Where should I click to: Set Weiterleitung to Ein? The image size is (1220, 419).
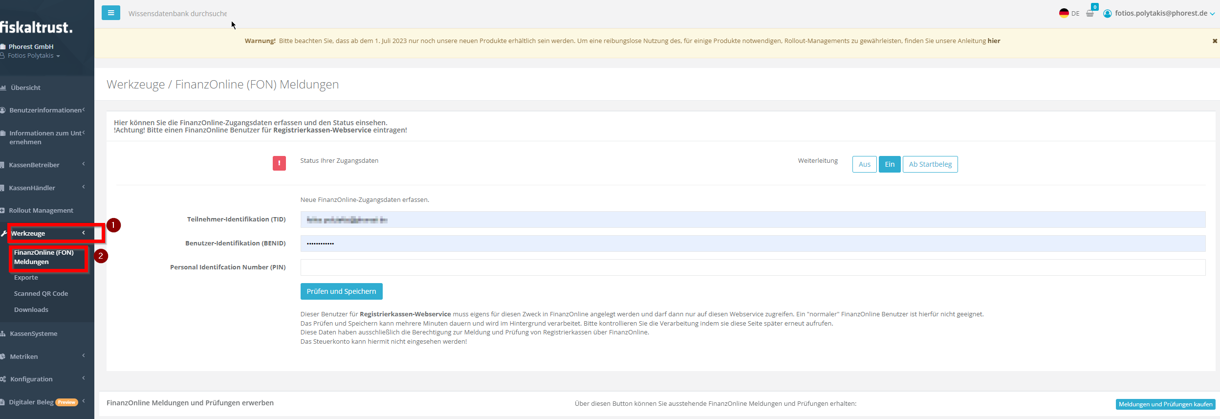tap(890, 164)
